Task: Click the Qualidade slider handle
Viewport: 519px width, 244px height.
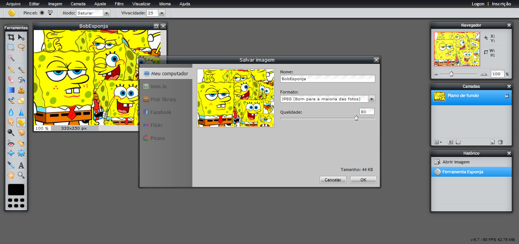Action: tap(356, 118)
